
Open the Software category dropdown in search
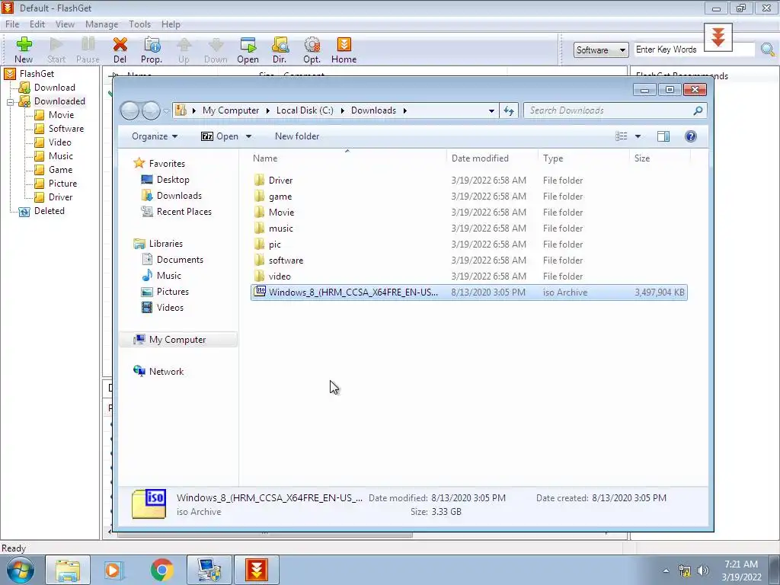tap(601, 50)
